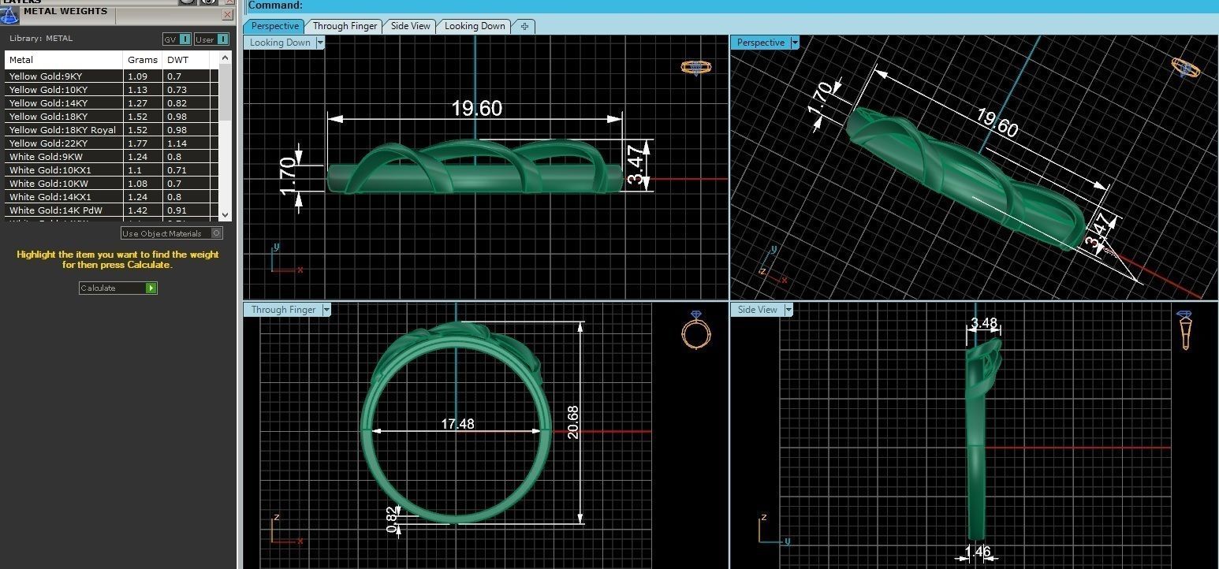1219x569 pixels.
Task: Click the 1.14 DWT value for 22KY
Action: 177,143
